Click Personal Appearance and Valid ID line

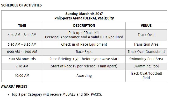pyautogui.click(x=84, y=37)
